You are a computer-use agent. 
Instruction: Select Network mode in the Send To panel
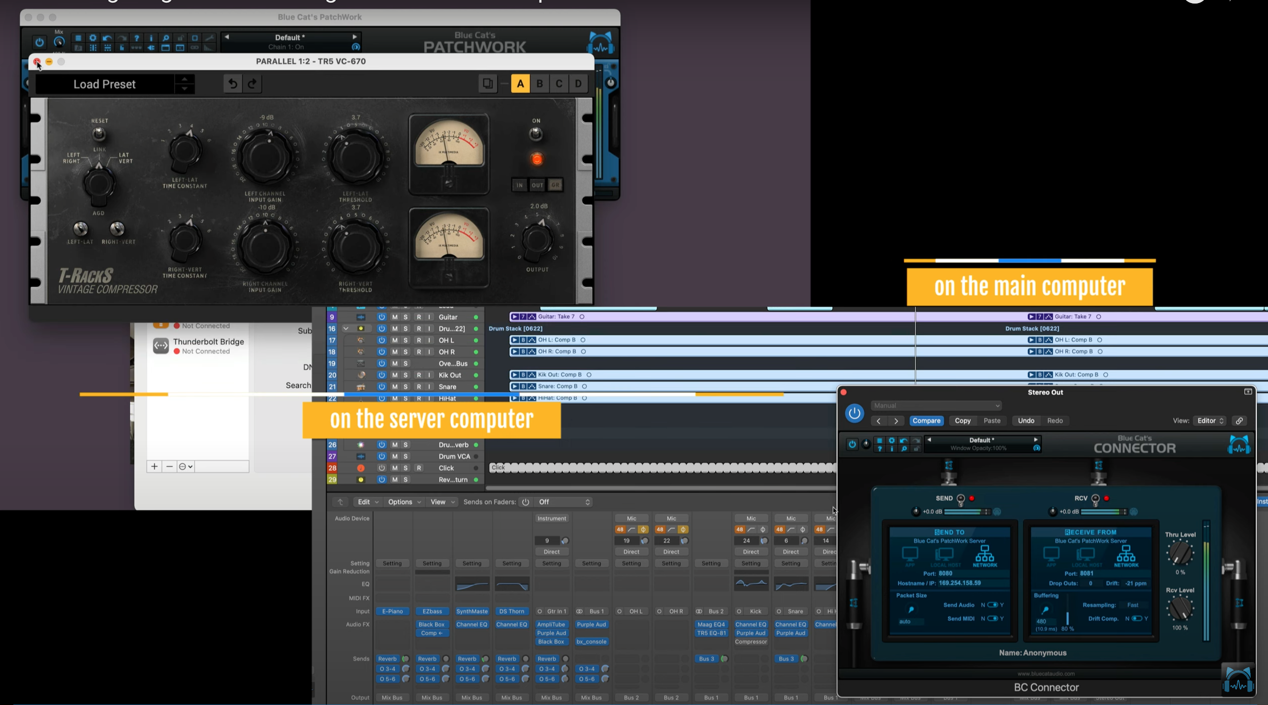[x=985, y=556]
